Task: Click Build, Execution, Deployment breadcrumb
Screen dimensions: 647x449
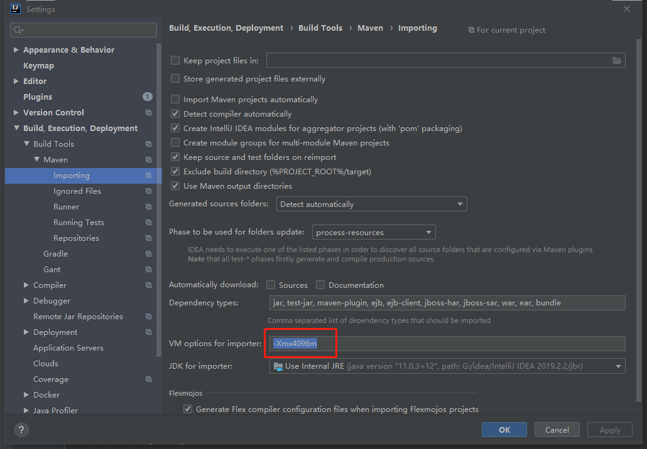Action: pos(226,28)
